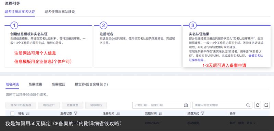Switch to 域名使用与网站建设 tab
Image resolution: width=274 pixels, height=131 pixels.
(x=60, y=12)
